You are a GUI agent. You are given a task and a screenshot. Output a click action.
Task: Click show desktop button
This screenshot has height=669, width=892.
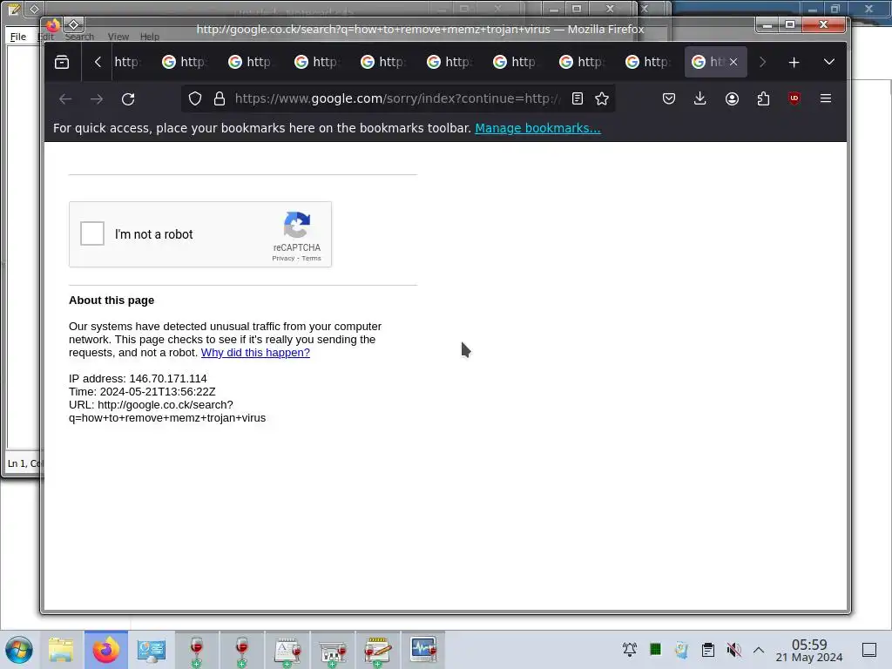click(869, 650)
